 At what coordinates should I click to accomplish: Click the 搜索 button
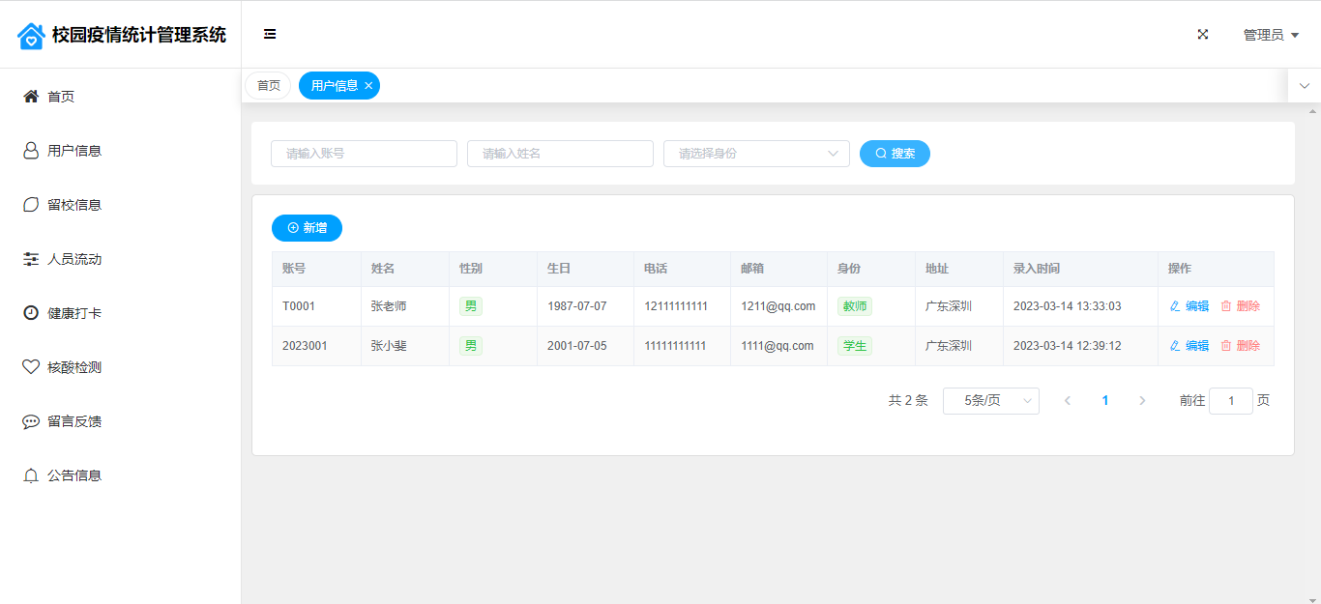pos(895,154)
